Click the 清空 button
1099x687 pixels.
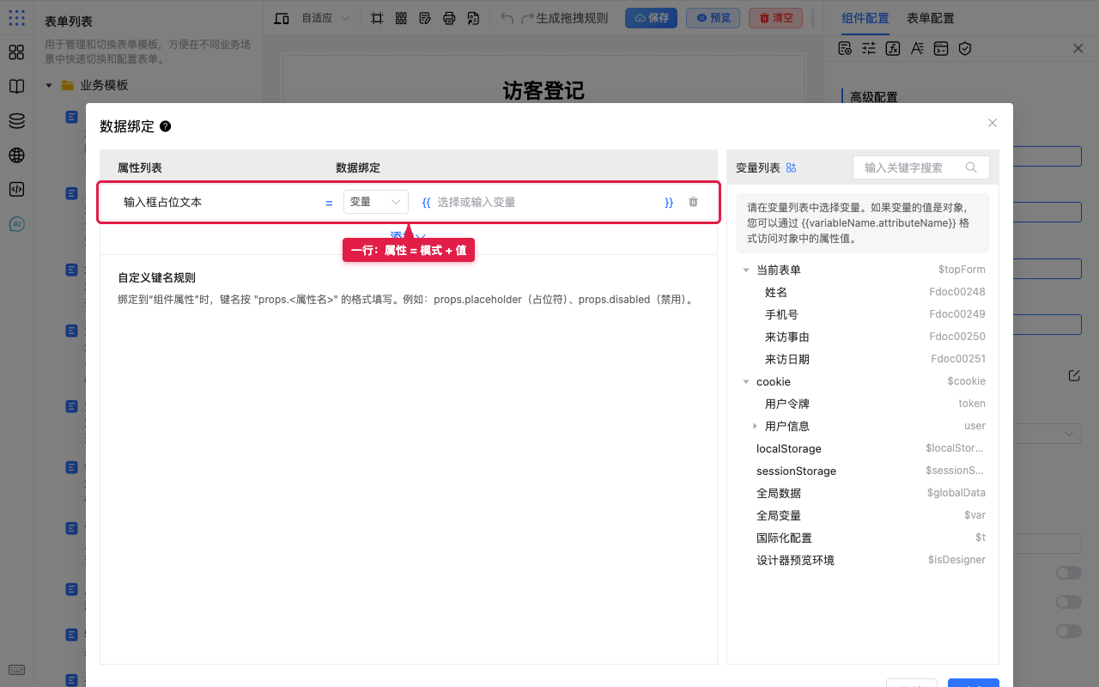coord(775,18)
